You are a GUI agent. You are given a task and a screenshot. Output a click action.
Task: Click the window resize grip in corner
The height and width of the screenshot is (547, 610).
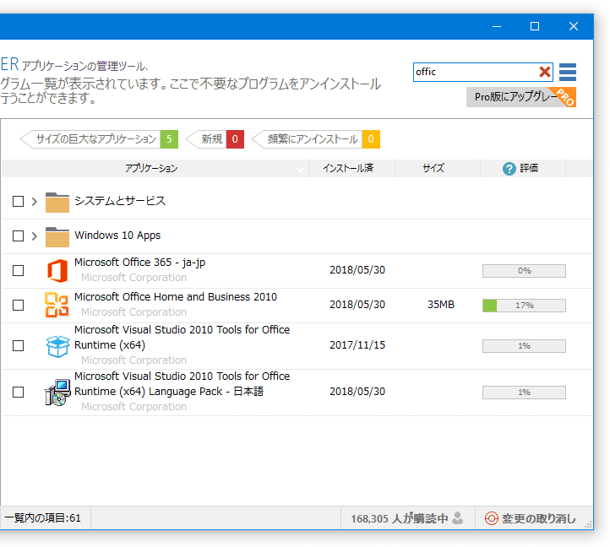coord(588,524)
